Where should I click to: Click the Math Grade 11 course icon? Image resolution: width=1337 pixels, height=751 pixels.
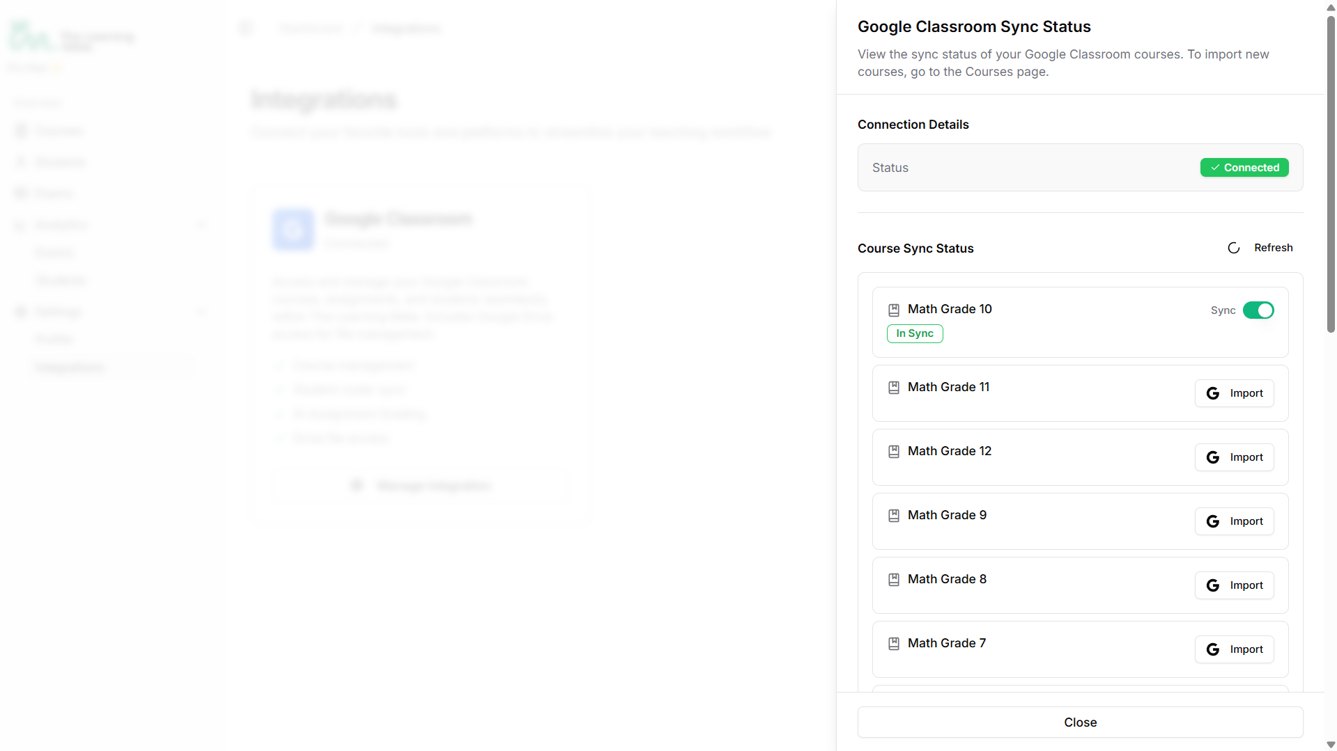(894, 388)
